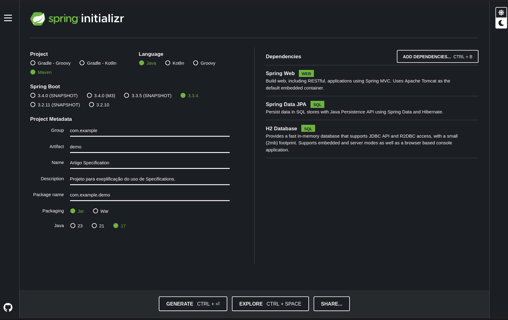Open the GitHub link icon
This screenshot has height=320, width=508.
pyautogui.click(x=8, y=307)
